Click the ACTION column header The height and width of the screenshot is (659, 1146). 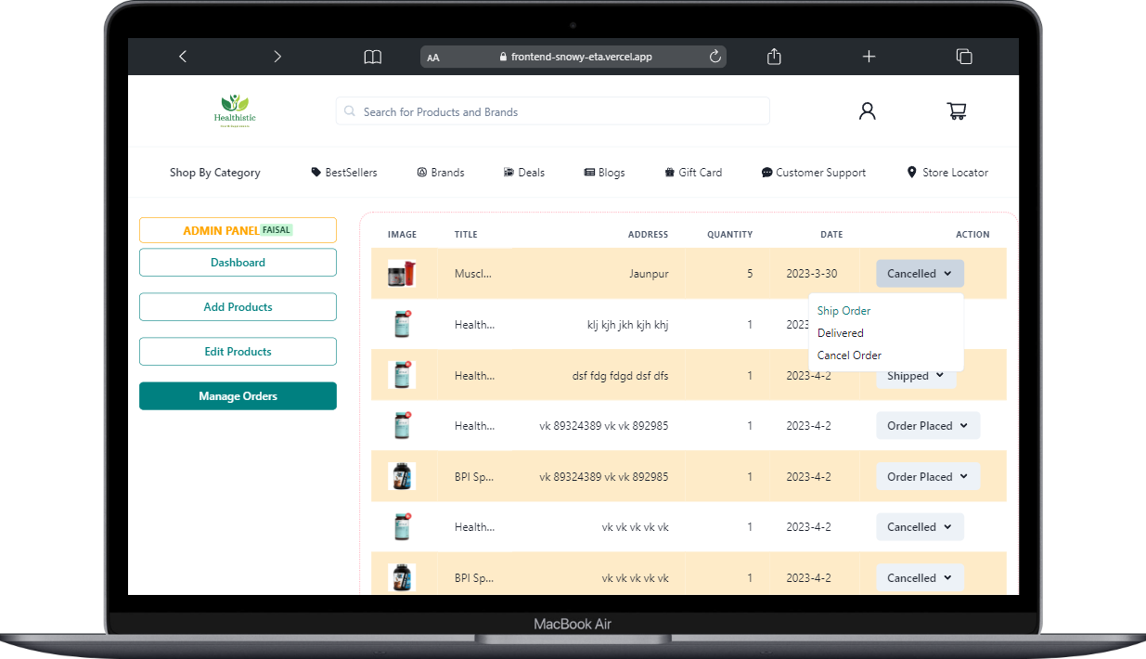[x=972, y=235]
